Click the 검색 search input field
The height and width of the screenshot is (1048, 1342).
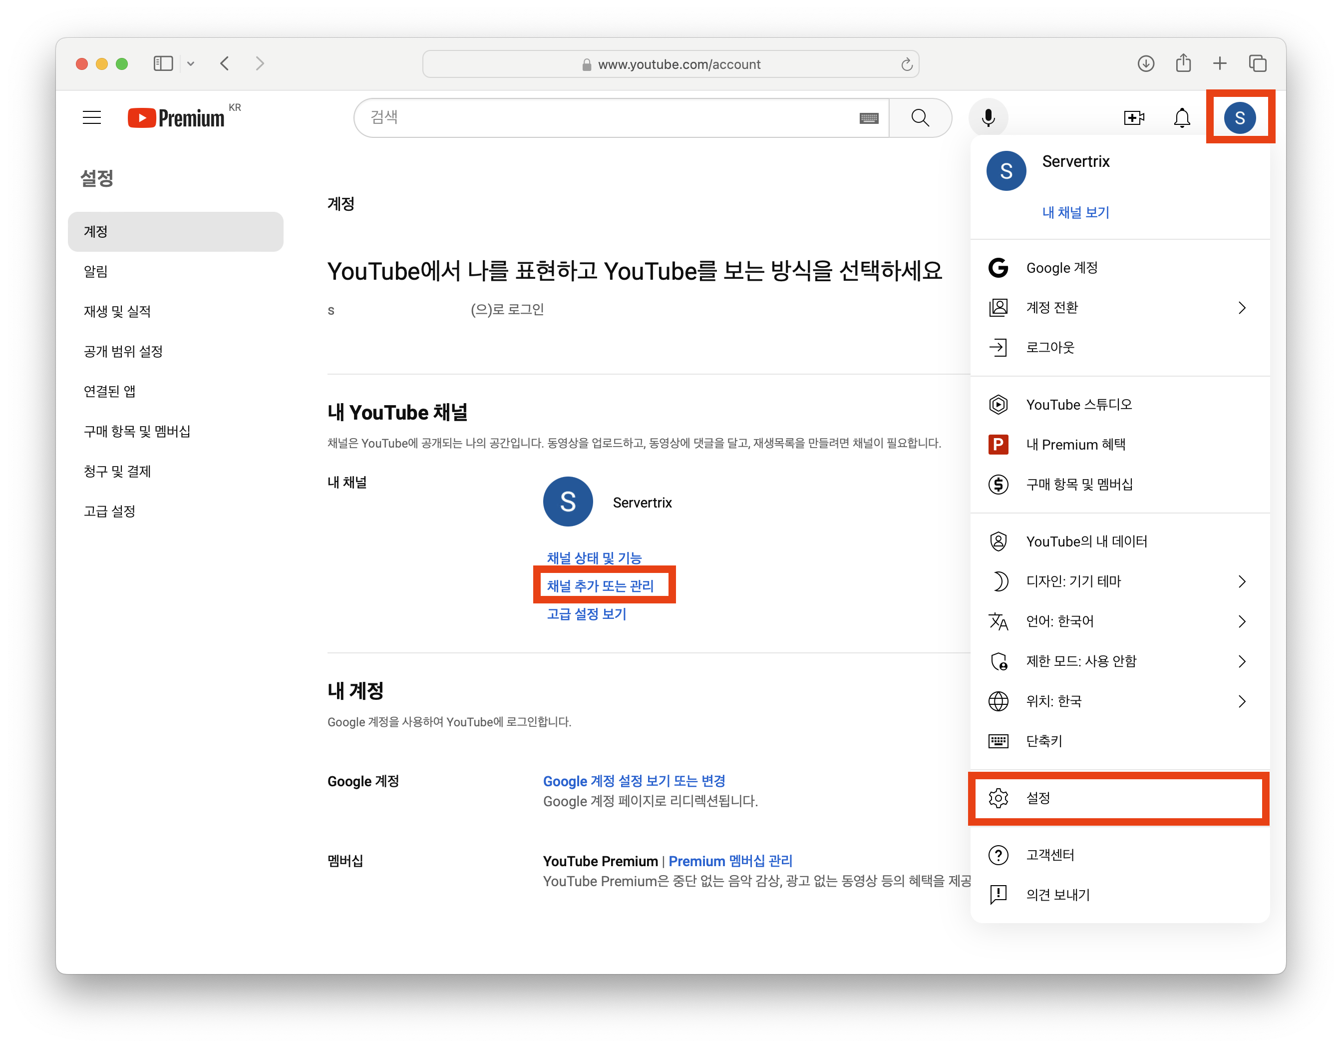608,117
